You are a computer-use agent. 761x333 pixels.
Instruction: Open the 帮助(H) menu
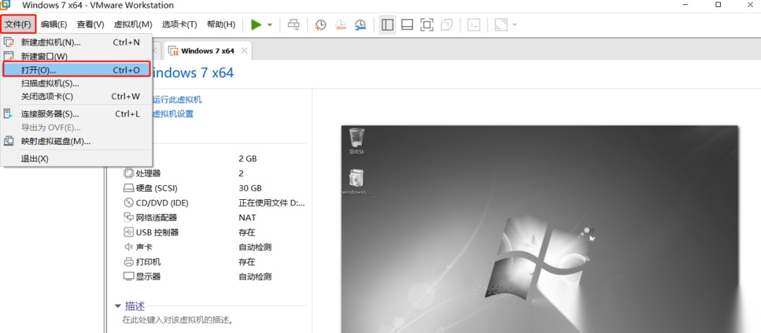(x=221, y=24)
